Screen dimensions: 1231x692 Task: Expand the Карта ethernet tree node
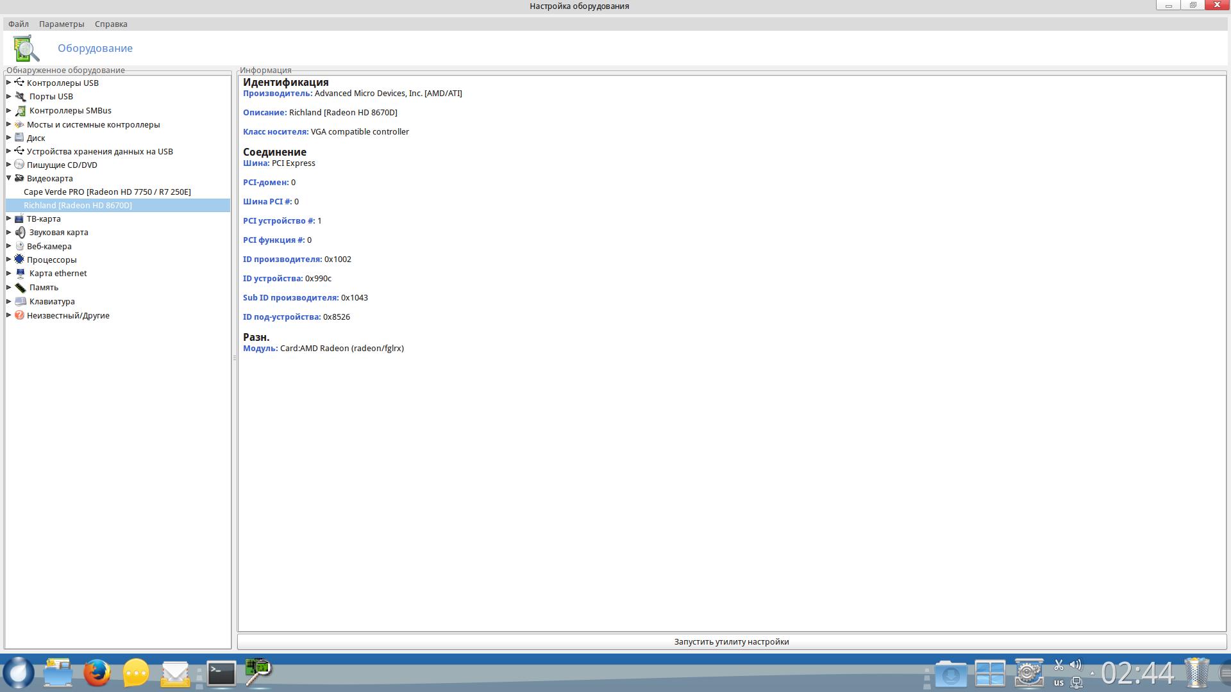(9, 273)
